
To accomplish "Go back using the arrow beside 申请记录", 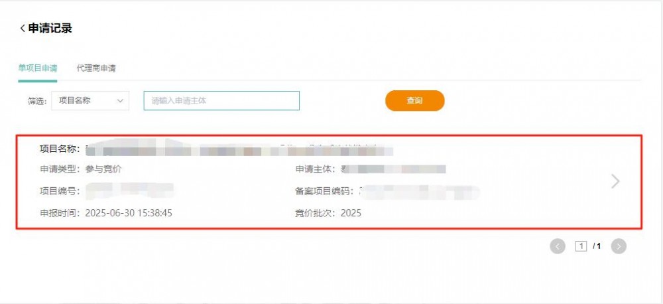I will tap(23, 29).
